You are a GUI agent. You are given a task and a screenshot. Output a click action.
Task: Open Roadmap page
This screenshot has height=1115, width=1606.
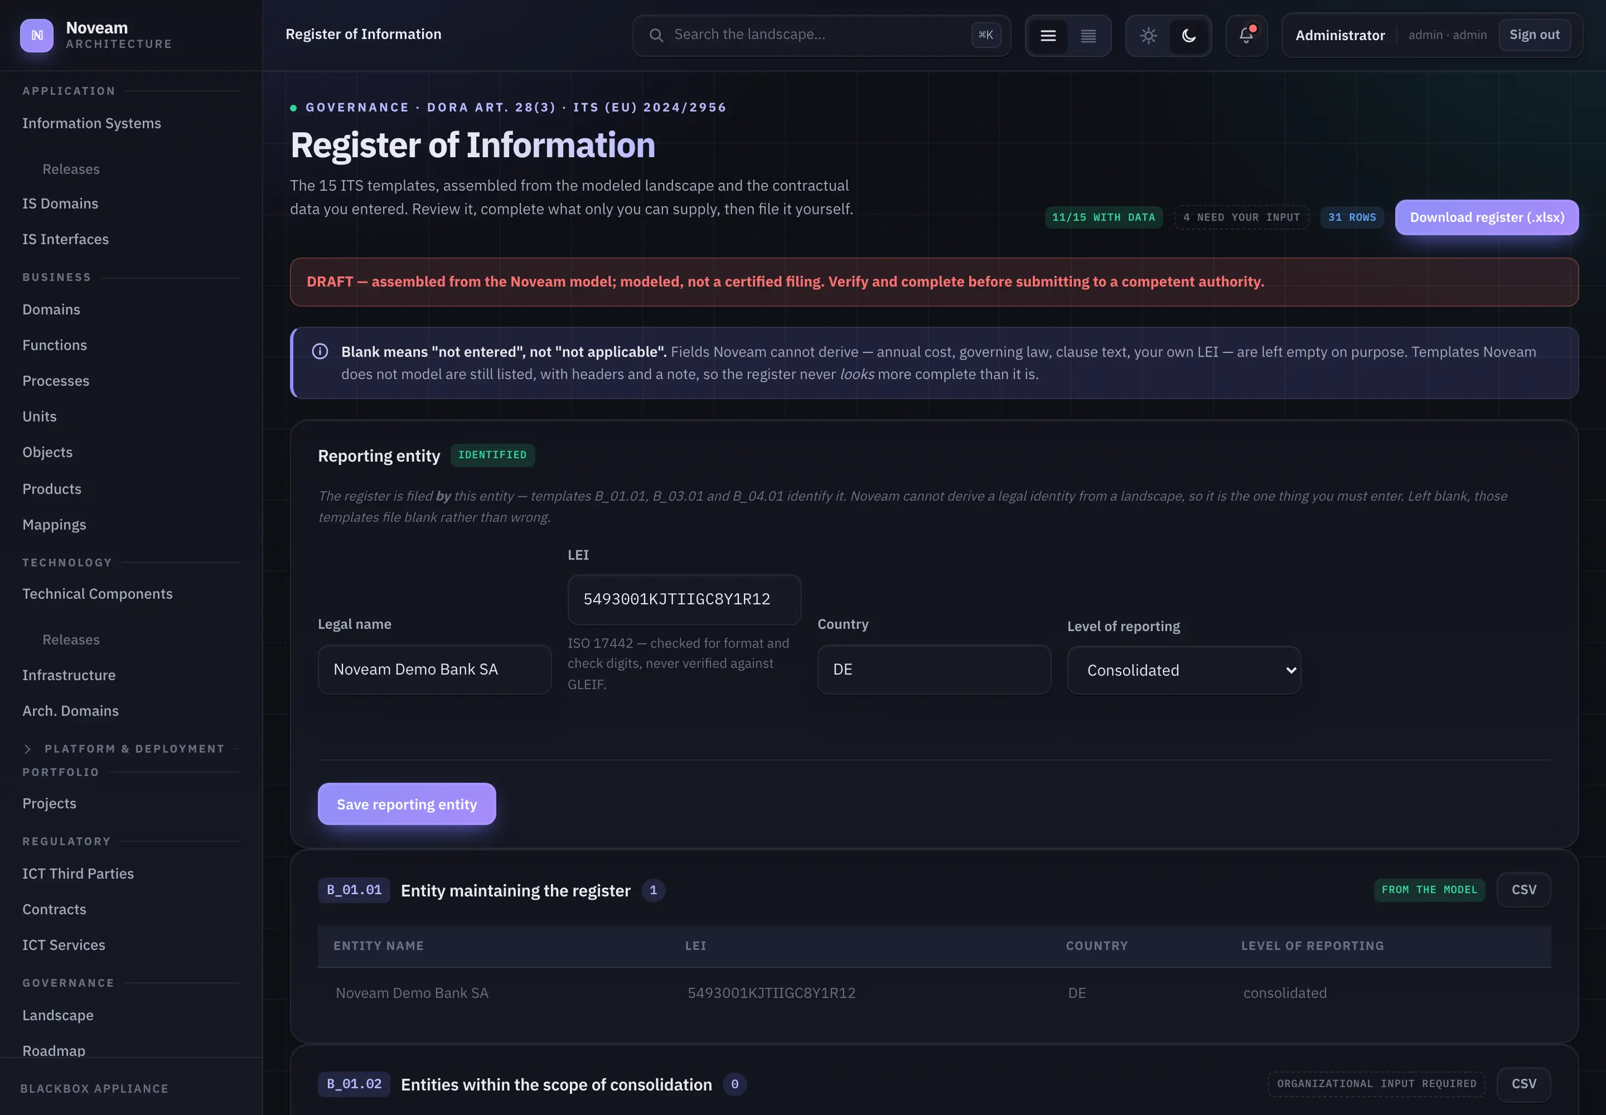click(54, 1051)
